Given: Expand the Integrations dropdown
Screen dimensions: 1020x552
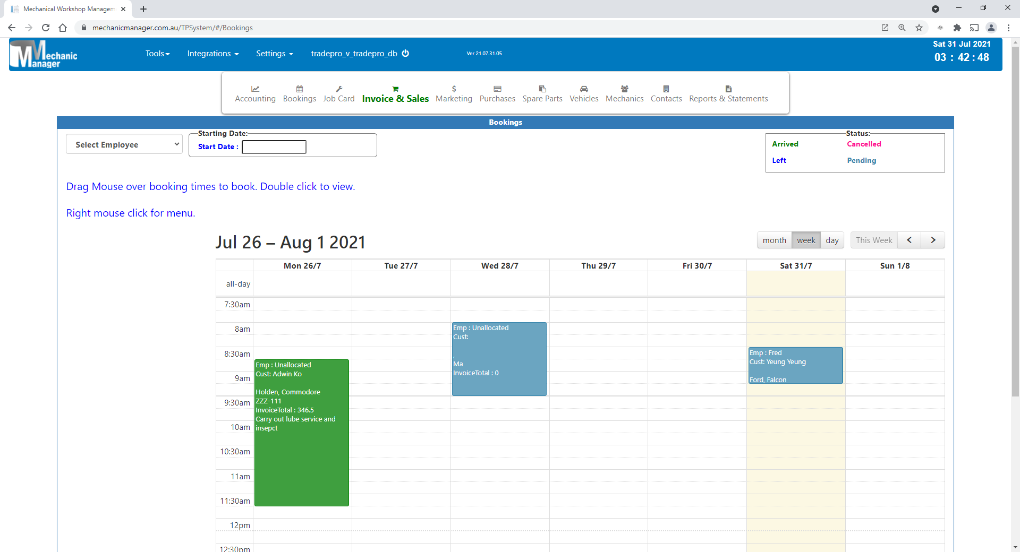Looking at the screenshot, I should point(212,53).
